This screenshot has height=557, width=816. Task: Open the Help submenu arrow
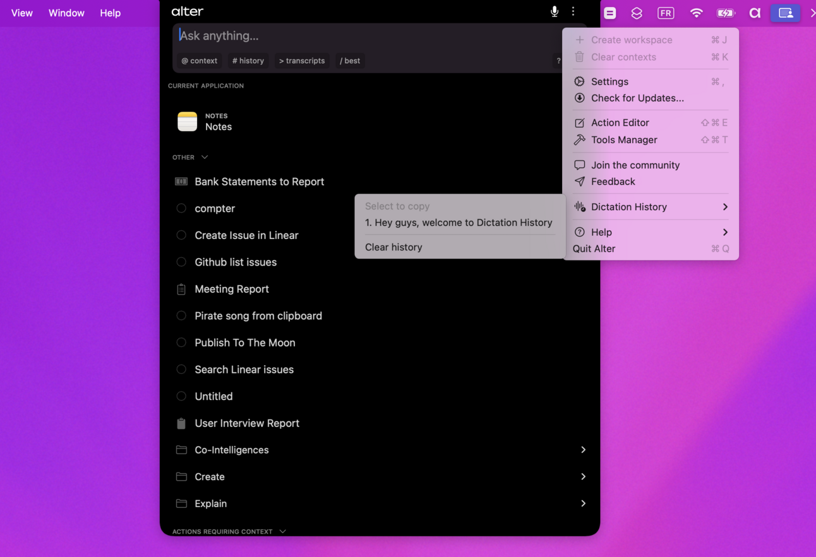pyautogui.click(x=725, y=232)
